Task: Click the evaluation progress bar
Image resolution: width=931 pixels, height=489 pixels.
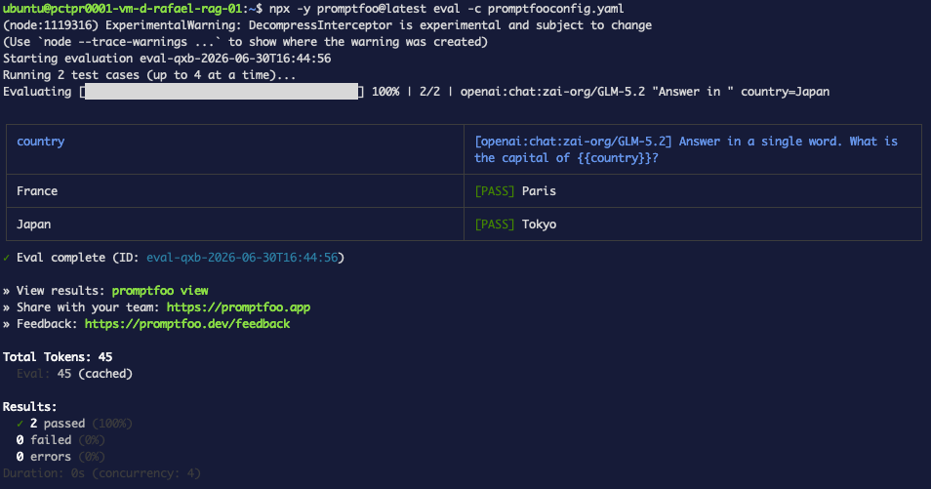Action: coord(222,92)
